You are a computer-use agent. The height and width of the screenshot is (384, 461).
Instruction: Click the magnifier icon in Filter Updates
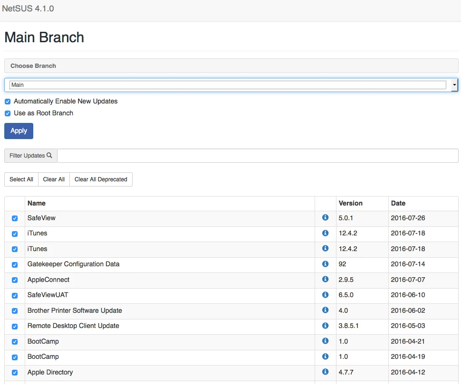click(49, 155)
